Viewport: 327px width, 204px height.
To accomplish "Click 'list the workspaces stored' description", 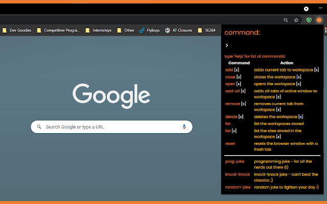I will pyautogui.click(x=278, y=123).
